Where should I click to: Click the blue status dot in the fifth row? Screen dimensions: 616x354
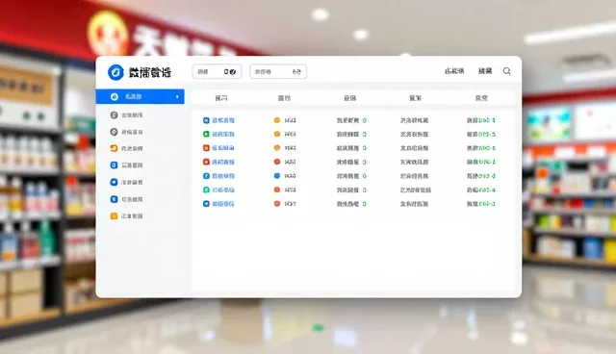tap(277, 176)
